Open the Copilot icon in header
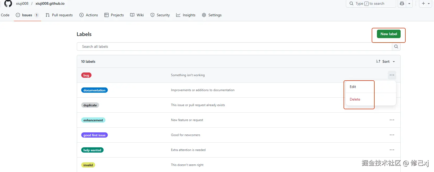Screen dimensions: 434x172 click(402, 3)
